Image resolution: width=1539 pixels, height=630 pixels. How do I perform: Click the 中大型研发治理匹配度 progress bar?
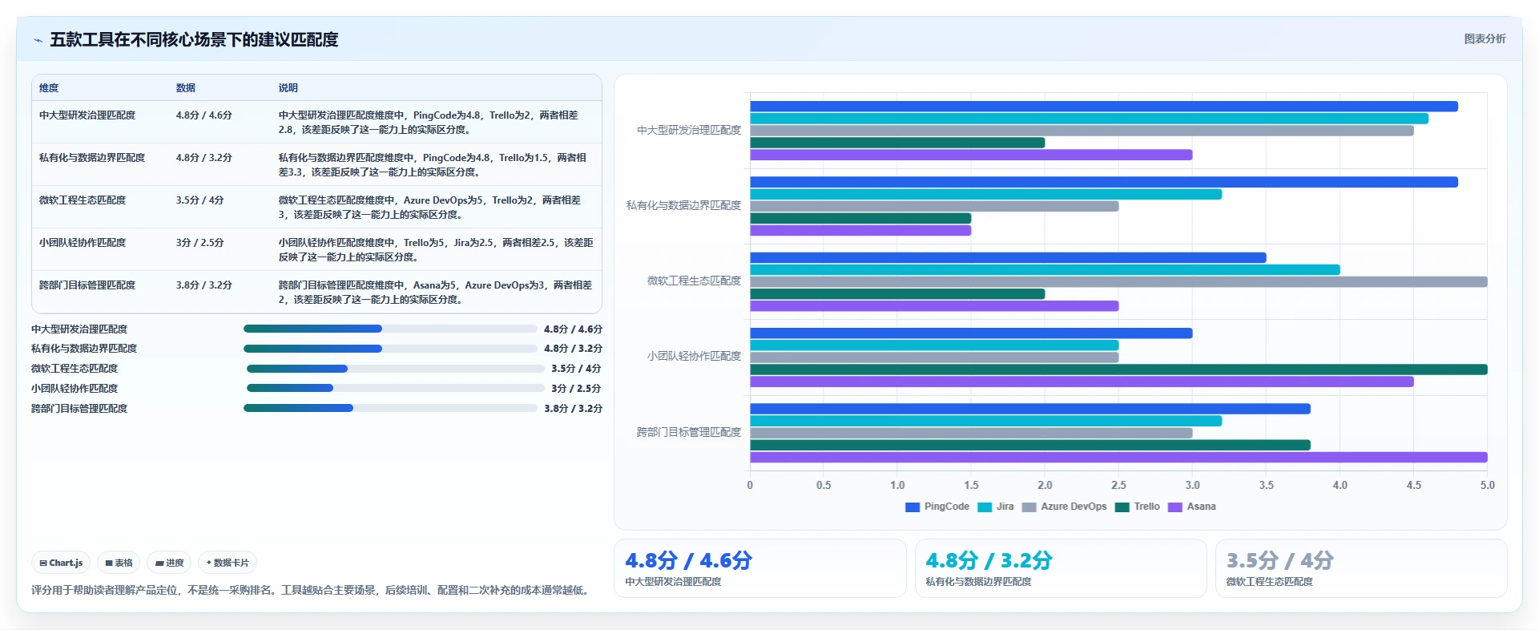coord(390,329)
